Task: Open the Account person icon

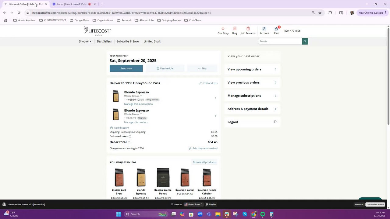Action: coord(264,29)
